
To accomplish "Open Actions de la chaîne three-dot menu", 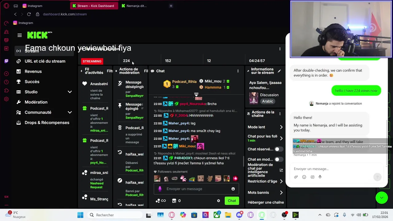I will pyautogui.click(x=280, y=114).
